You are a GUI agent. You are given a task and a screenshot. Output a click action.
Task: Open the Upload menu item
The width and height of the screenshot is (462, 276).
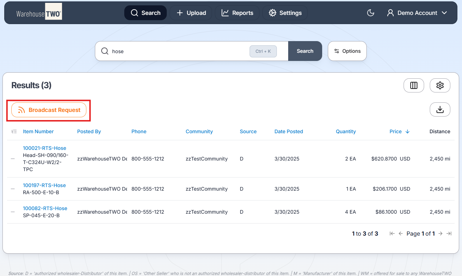pos(191,13)
